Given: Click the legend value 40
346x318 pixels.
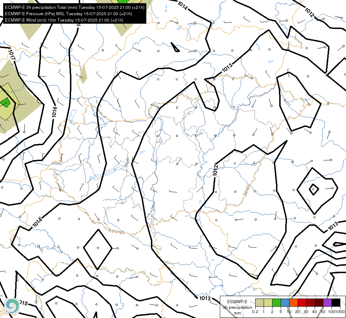Looking at the screenshot, I should [x=315, y=312].
